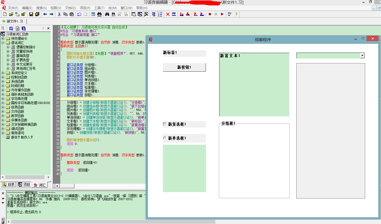Screen dimensions: 381x224
Task: Expand the 数学函数 folder
Action: point(3,116)
